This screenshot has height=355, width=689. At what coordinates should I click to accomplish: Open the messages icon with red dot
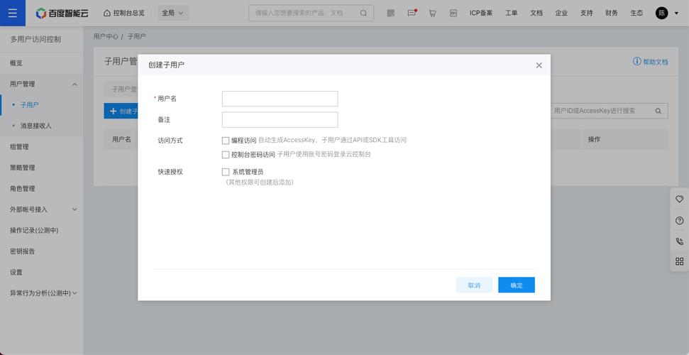[x=412, y=13]
